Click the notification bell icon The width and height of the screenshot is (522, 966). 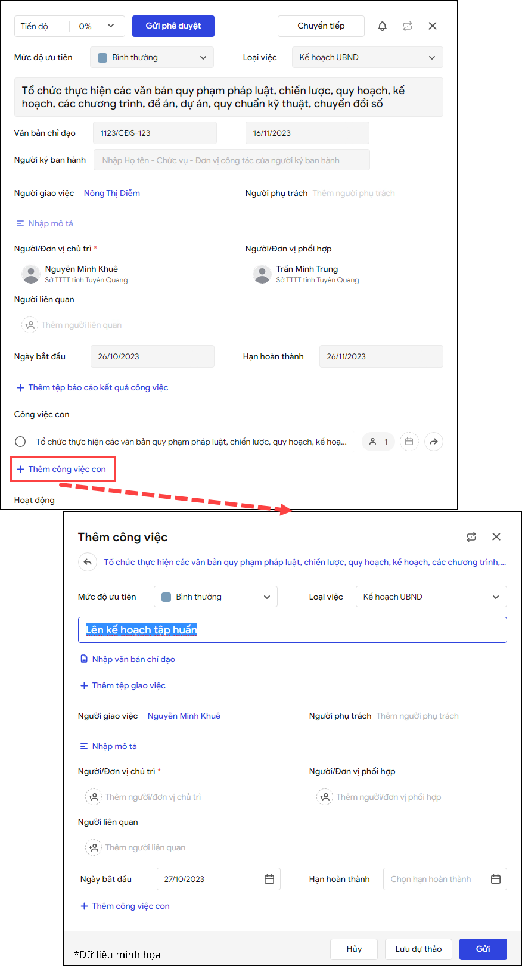pos(383,26)
